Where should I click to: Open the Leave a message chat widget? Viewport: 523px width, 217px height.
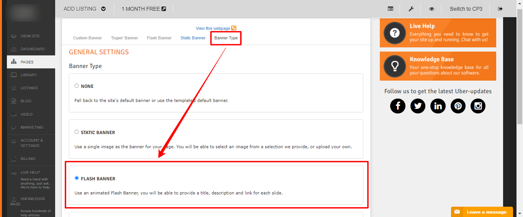482,212
